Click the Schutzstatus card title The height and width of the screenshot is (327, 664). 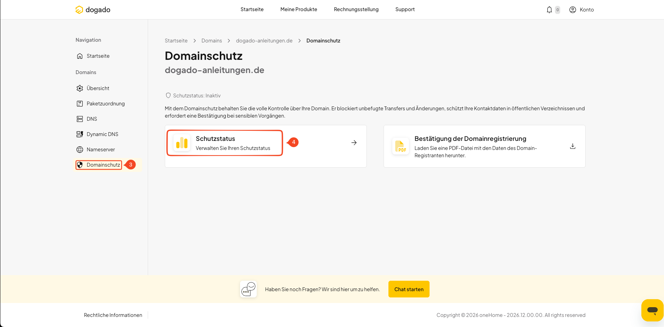[215, 138]
